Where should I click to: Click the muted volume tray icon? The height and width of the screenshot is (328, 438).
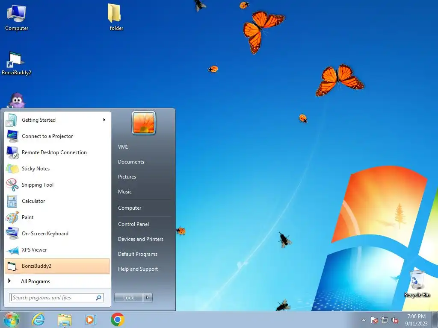point(395,320)
